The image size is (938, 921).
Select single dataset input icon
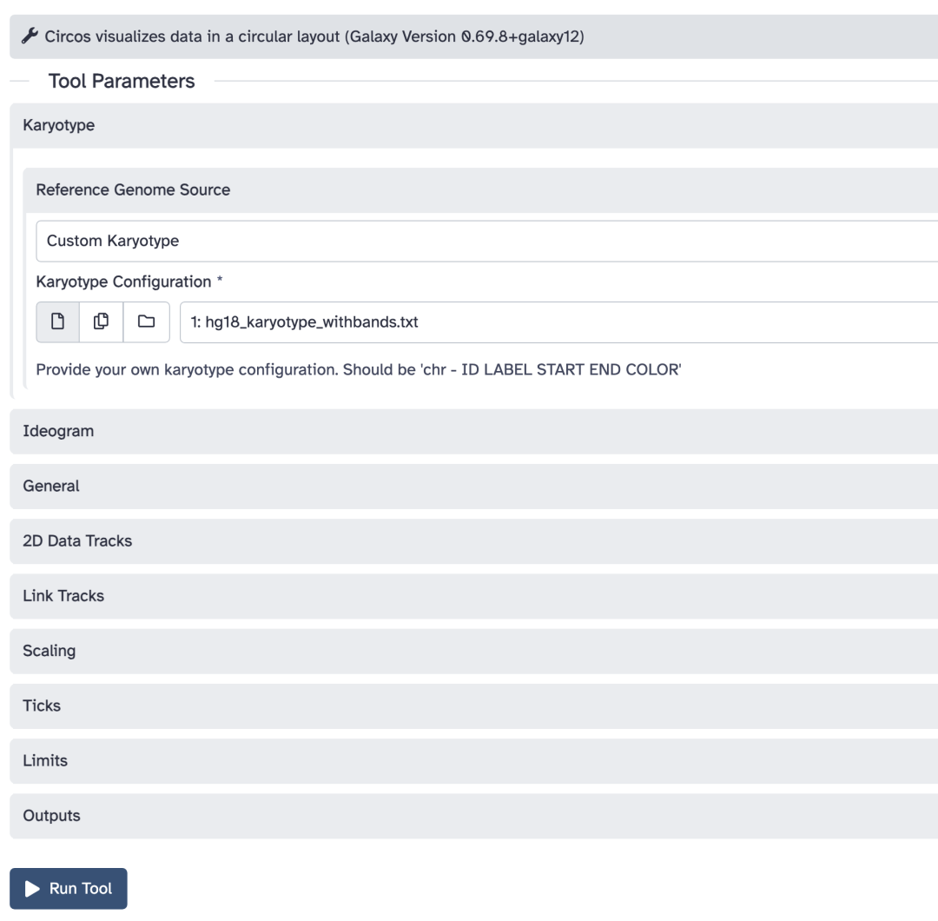click(57, 322)
